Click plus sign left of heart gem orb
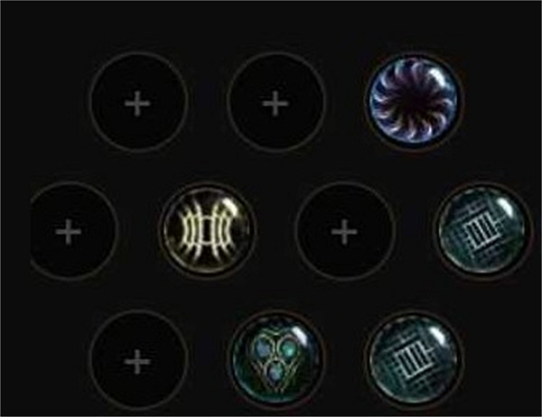Viewport: 542px width, 417px height. tap(137, 362)
